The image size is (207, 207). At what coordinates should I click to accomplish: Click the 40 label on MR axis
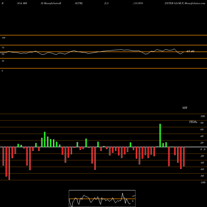(202, 136)
